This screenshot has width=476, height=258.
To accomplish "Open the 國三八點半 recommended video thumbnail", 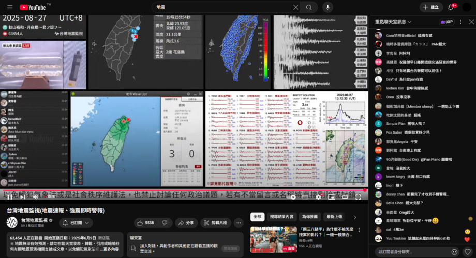I will (273, 239).
